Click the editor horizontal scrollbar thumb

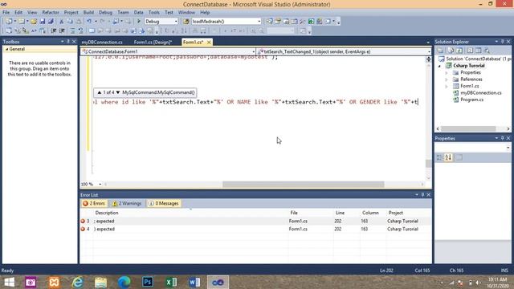click(x=304, y=185)
